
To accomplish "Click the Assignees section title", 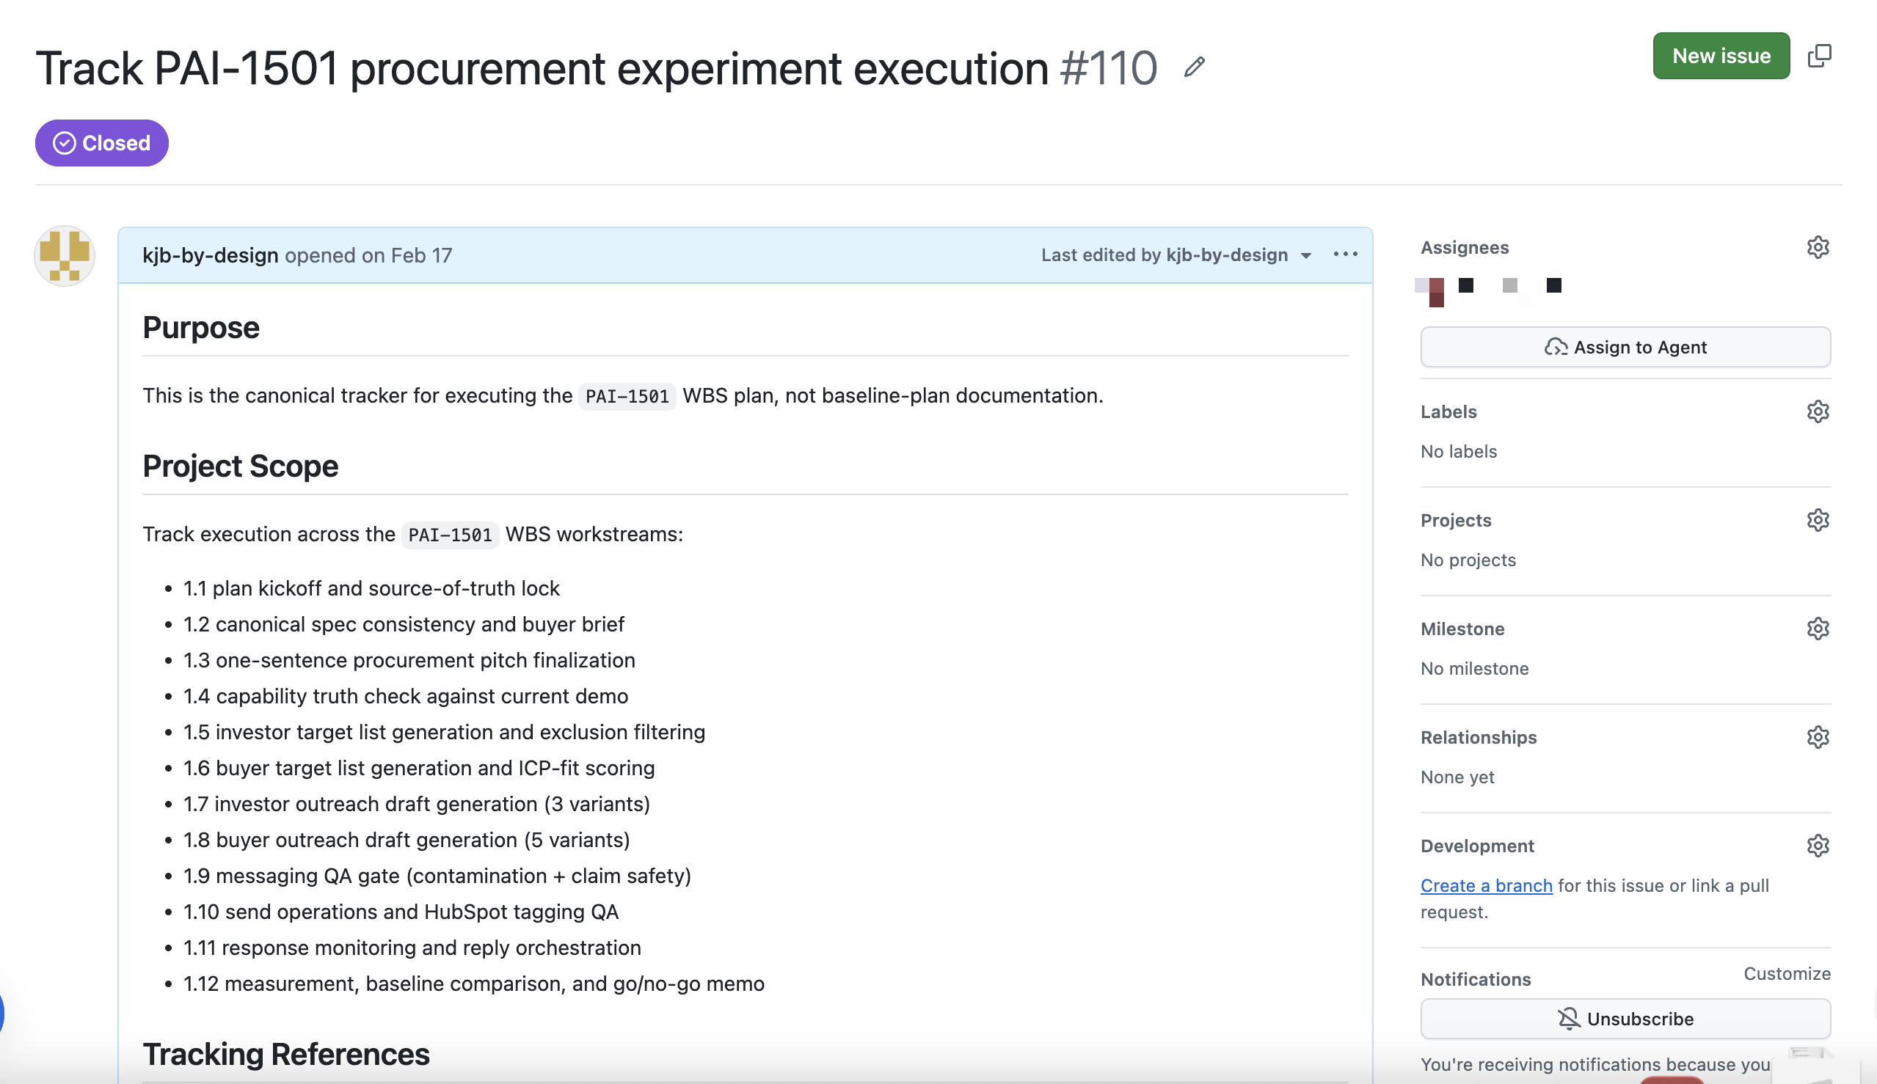I will click(1465, 247).
